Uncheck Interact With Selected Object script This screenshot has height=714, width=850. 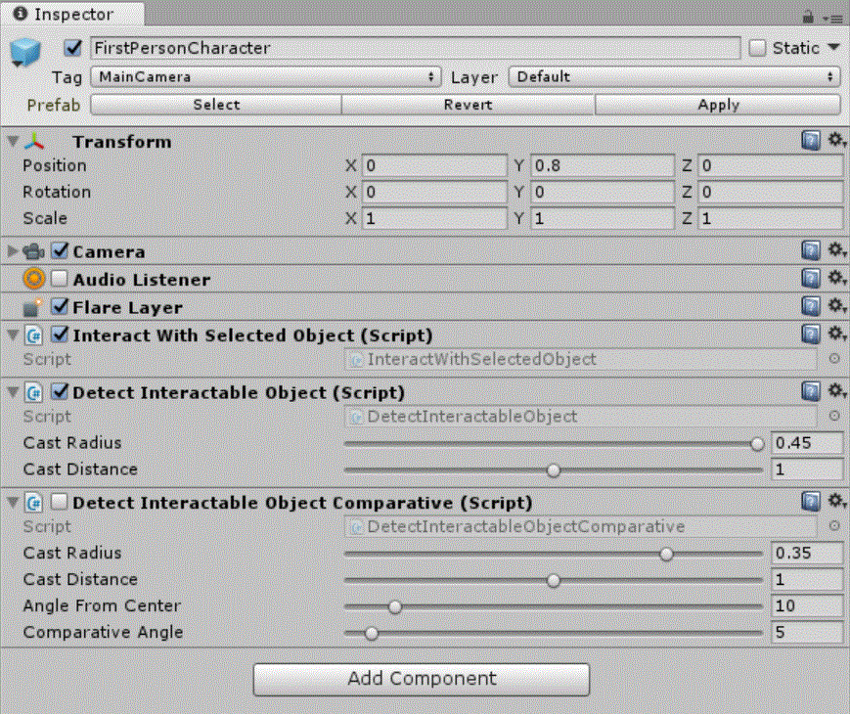click(60, 335)
